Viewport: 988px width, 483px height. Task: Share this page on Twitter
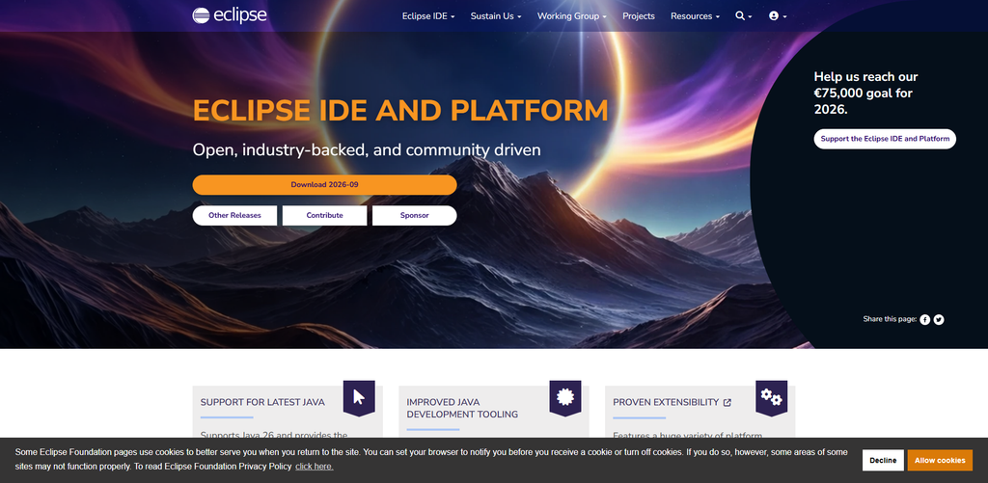pyautogui.click(x=939, y=319)
